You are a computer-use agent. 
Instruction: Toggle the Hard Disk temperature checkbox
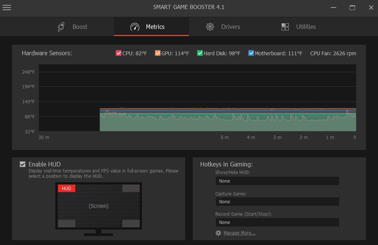tap(200, 53)
